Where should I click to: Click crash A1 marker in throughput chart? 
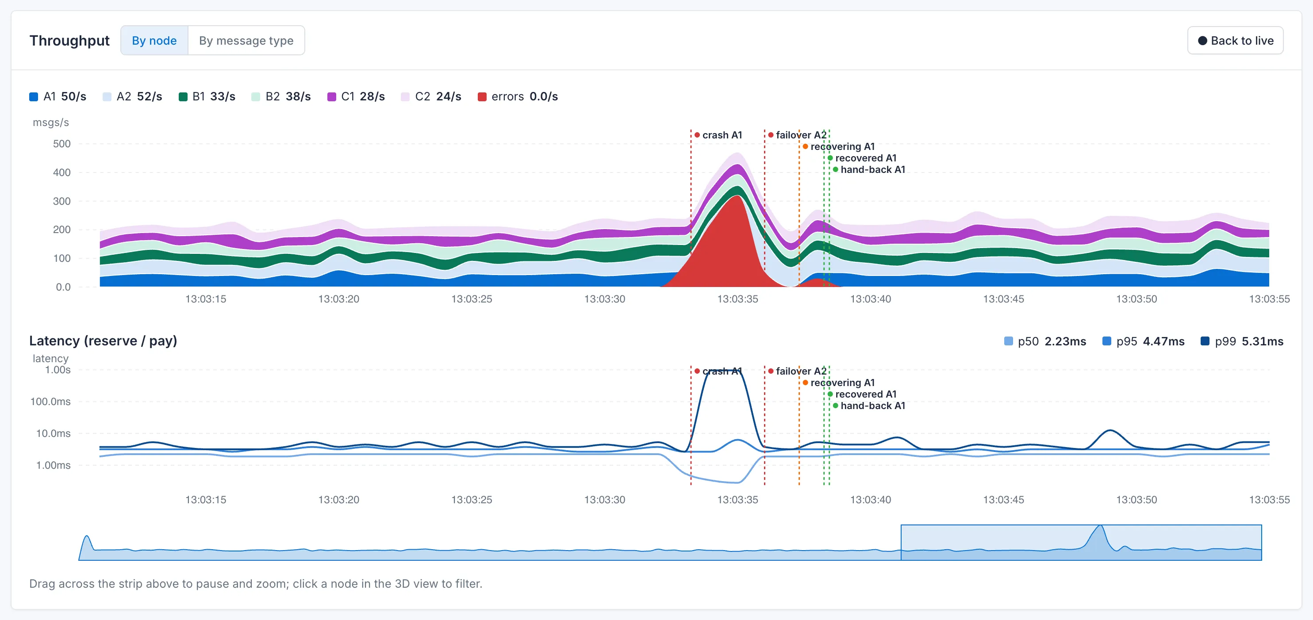(718, 135)
